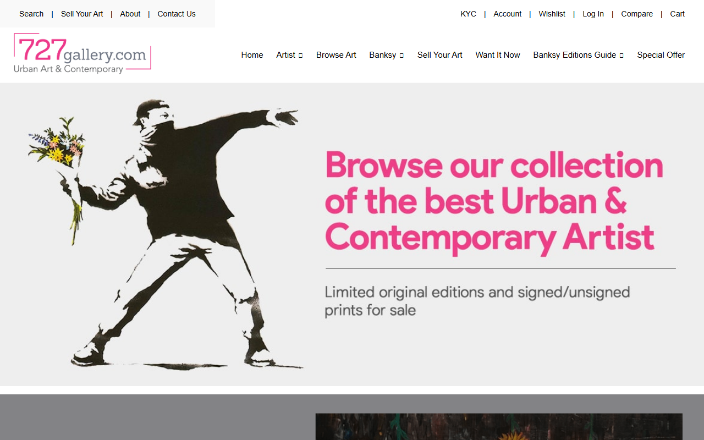Open the Want It Now menu item
This screenshot has height=440, width=704.
(498, 55)
